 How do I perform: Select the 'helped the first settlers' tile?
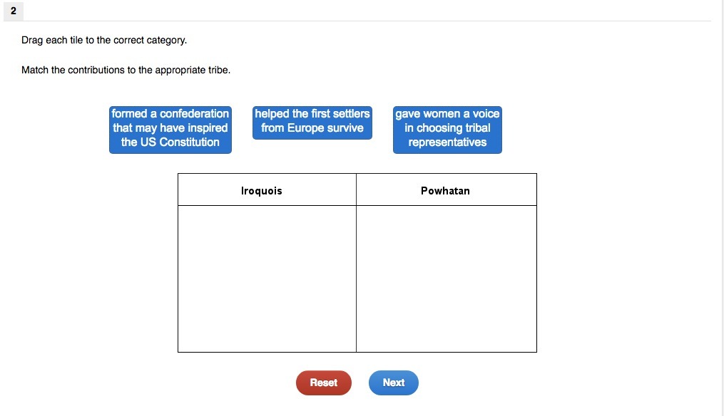tap(312, 122)
